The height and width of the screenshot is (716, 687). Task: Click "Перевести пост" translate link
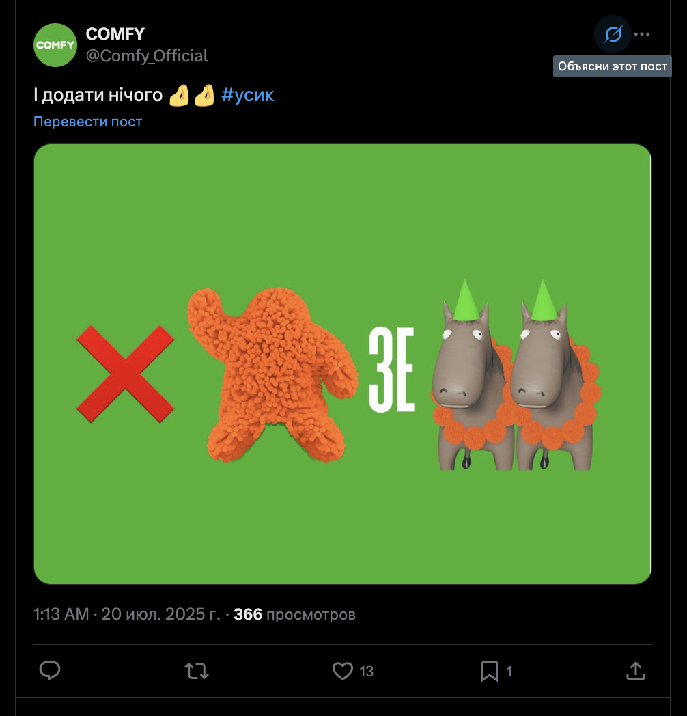pos(87,122)
